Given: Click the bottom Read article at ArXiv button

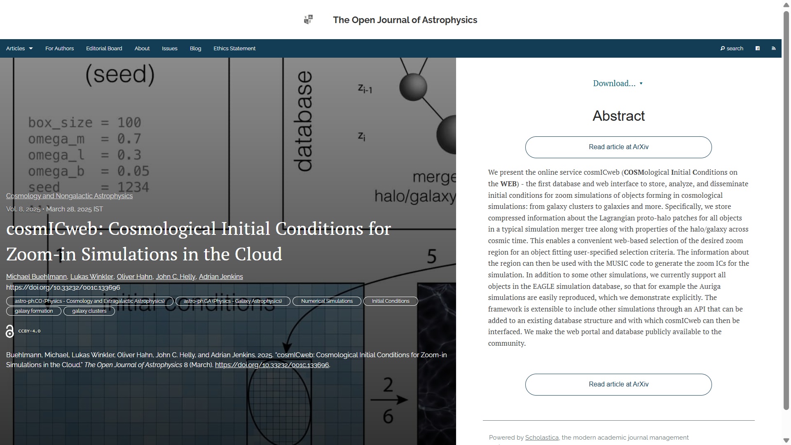Looking at the screenshot, I should [x=618, y=384].
